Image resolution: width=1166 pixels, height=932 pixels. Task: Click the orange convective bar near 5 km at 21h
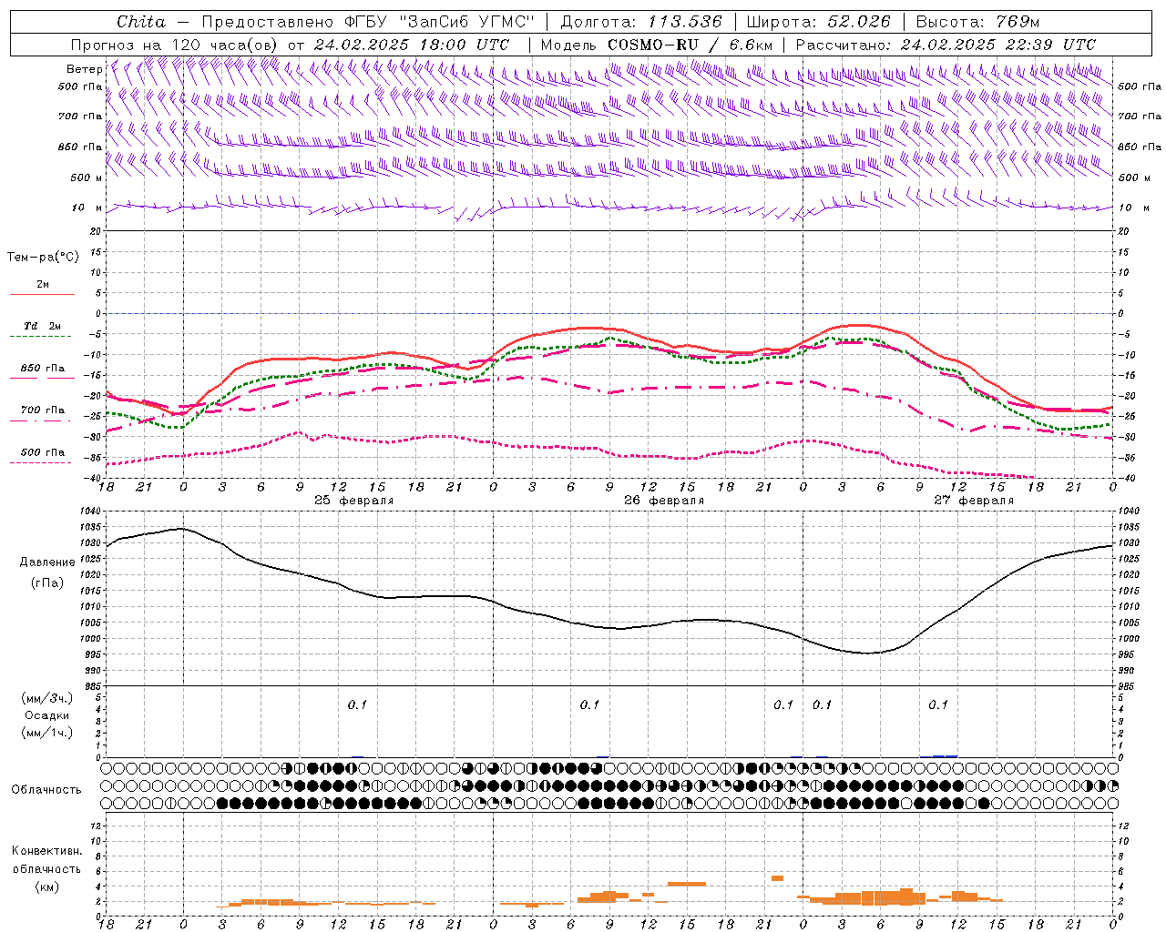click(x=777, y=878)
